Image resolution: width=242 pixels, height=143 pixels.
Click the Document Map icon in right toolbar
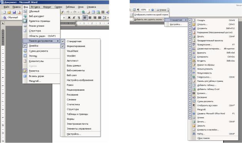tap(134, 10)
